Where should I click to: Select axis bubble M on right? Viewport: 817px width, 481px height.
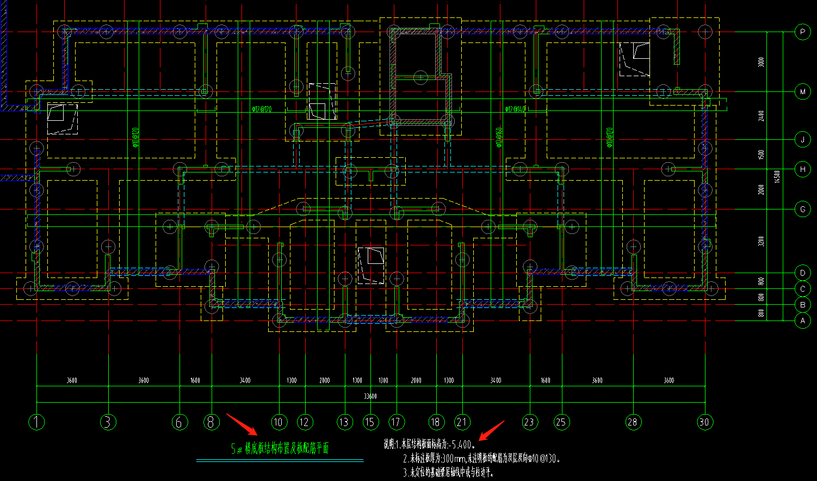coord(803,92)
